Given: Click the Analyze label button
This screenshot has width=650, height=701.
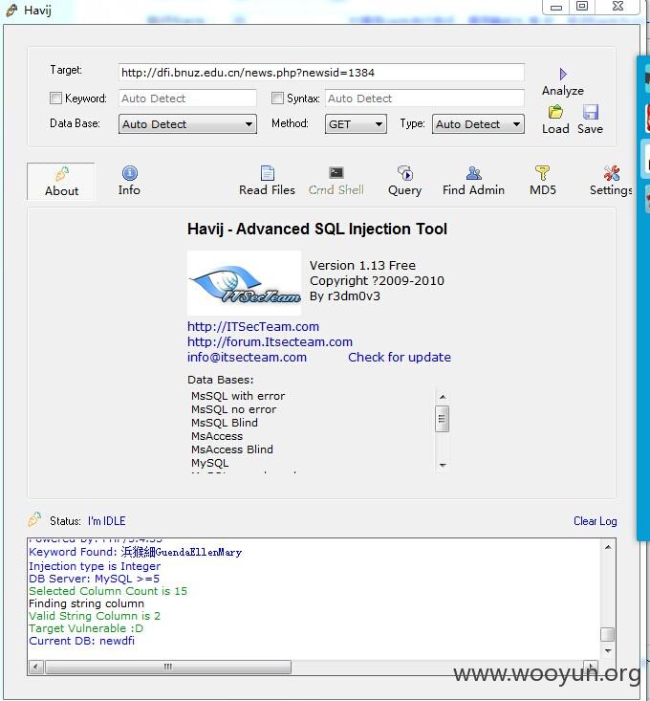Looking at the screenshot, I should coord(563,91).
